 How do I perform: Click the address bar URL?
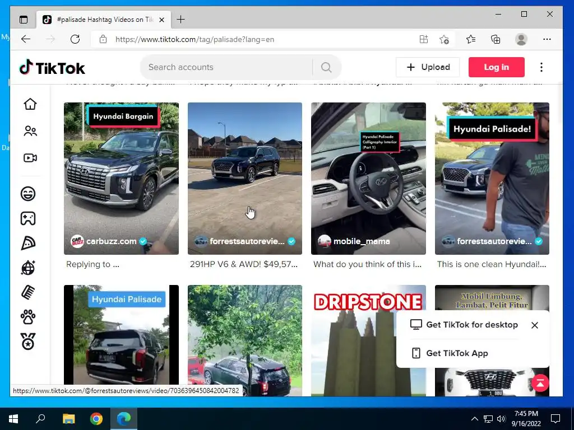point(195,40)
